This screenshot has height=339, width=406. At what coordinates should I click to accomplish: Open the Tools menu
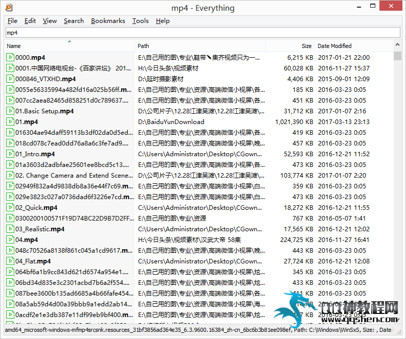140,21
